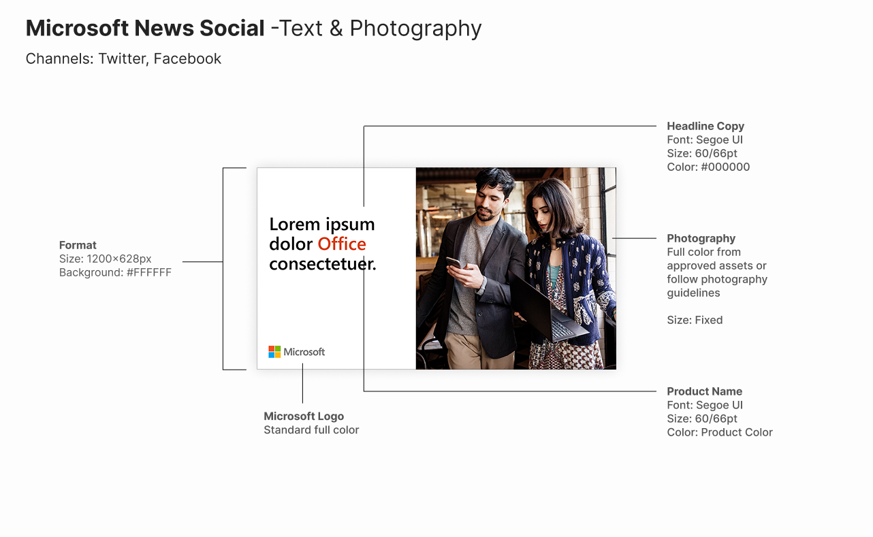This screenshot has height=537, width=873.
Task: Click the word "consectetuer." in the card
Action: 323,263
